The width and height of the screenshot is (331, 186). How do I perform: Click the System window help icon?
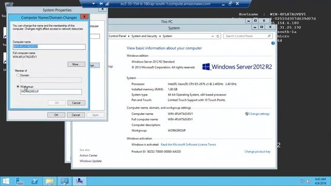(x=273, y=43)
